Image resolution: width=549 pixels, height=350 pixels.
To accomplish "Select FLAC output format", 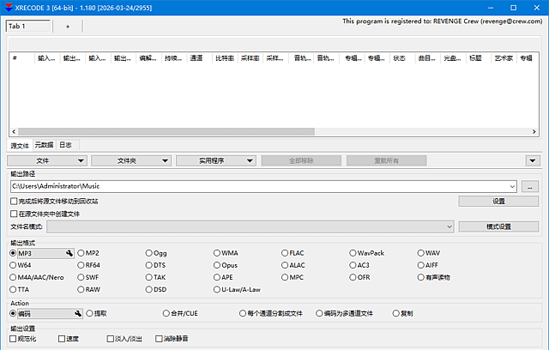I will pyautogui.click(x=293, y=253).
